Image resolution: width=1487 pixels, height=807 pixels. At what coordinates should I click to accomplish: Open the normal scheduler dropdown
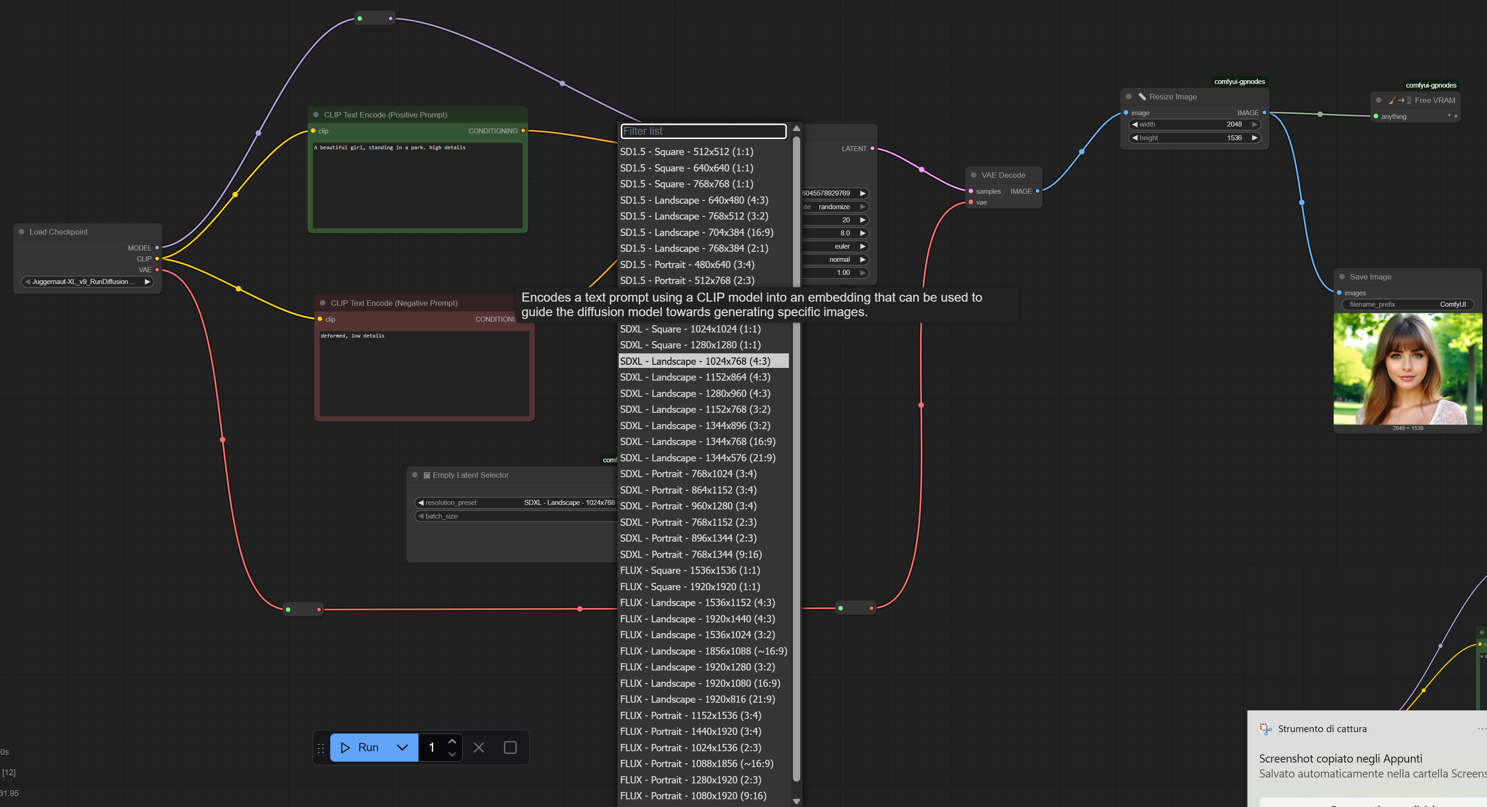[x=835, y=260]
